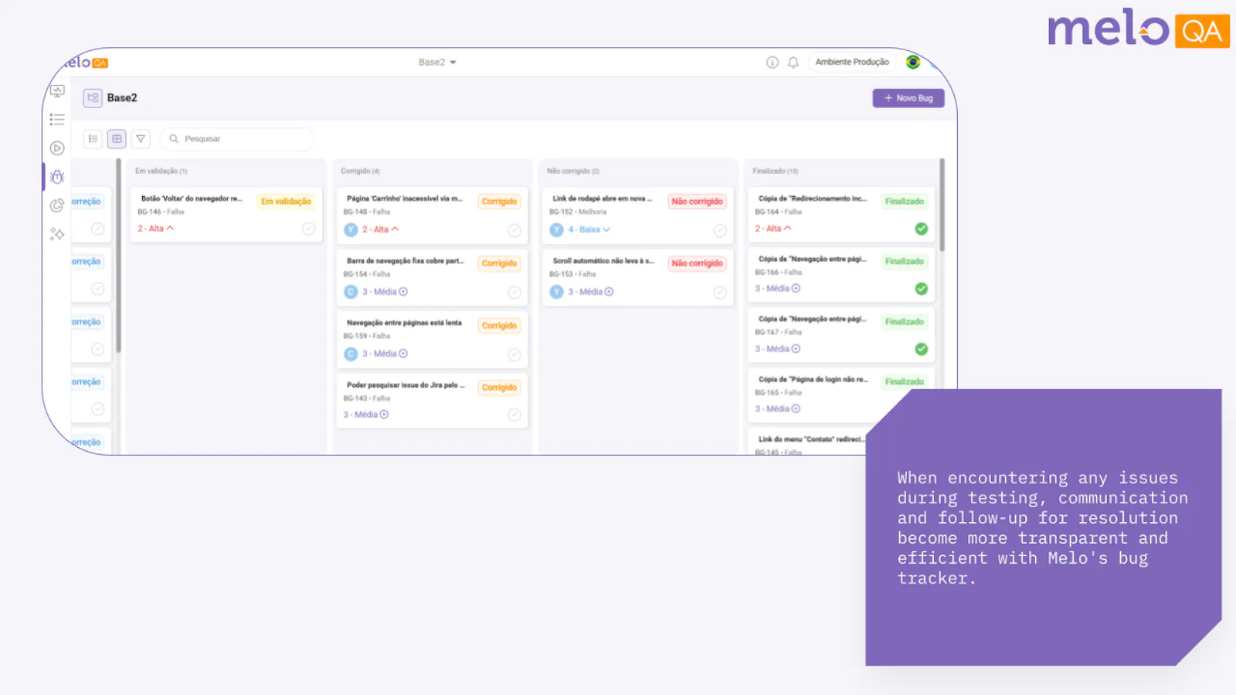Open the play executions icon in sidebar
The width and height of the screenshot is (1236, 695).
pyautogui.click(x=57, y=148)
